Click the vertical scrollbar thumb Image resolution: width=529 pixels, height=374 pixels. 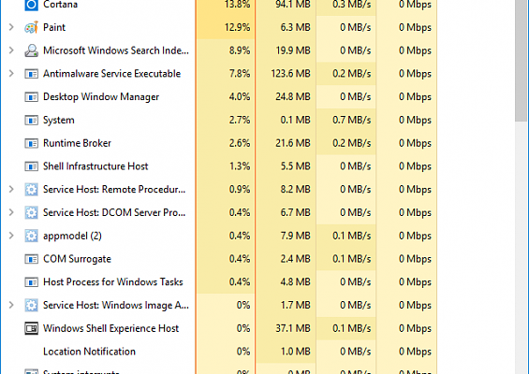coord(522,61)
